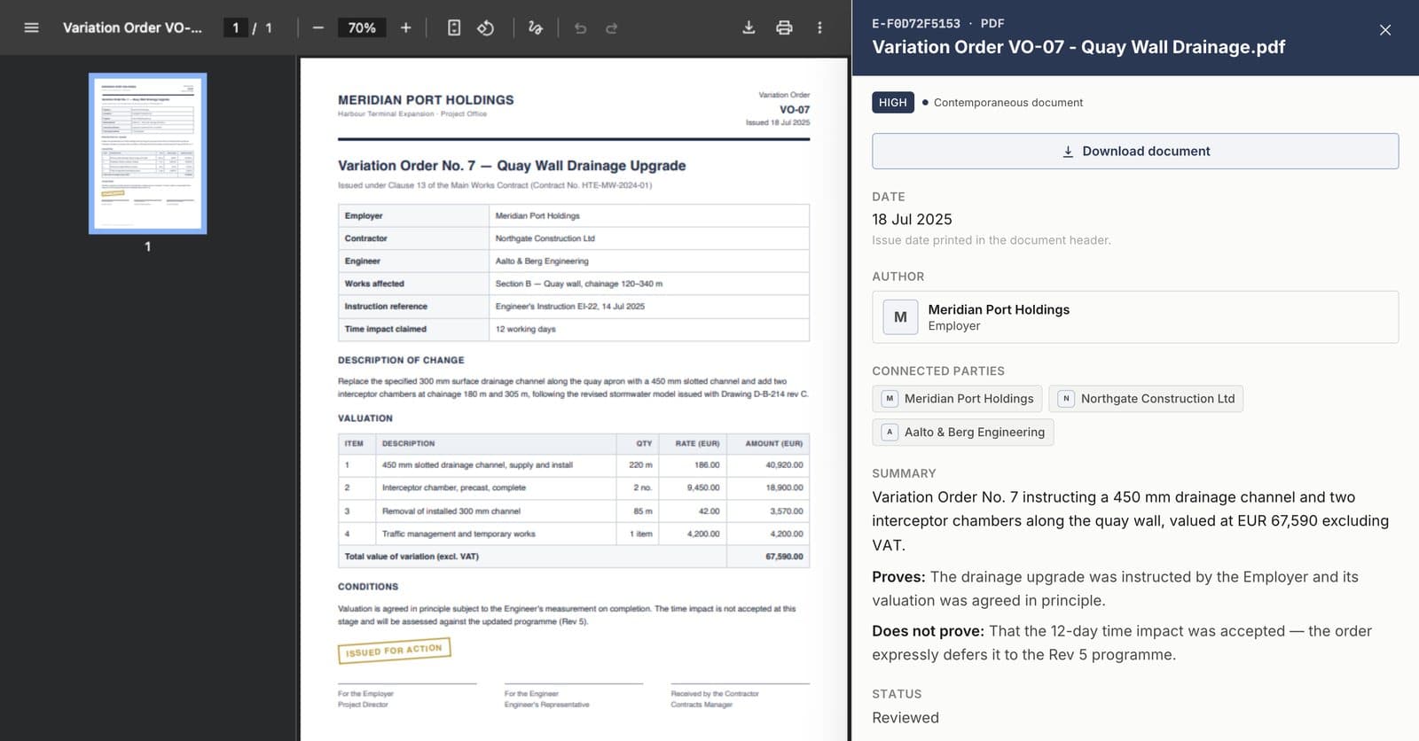Click the Interceptor chamber, precast, complete row
The image size is (1419, 741).
(x=574, y=487)
